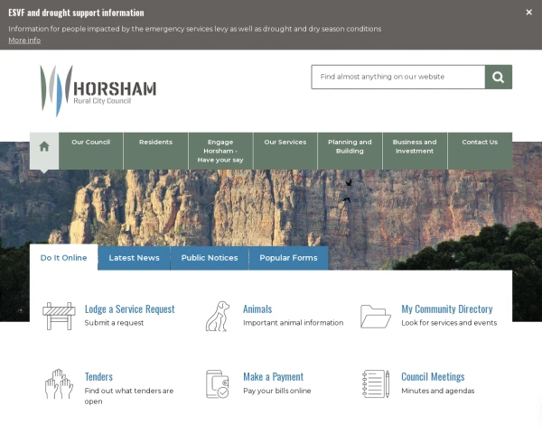Click the roadblock icon for service requests
Viewport: 542px width, 433px height.
click(x=59, y=316)
